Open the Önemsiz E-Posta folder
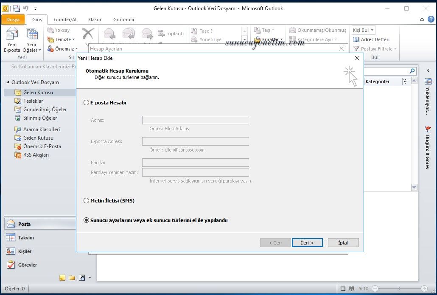This screenshot has width=437, height=295. click(x=42, y=146)
